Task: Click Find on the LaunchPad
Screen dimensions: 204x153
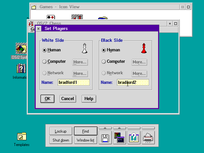Action: pos(86,131)
